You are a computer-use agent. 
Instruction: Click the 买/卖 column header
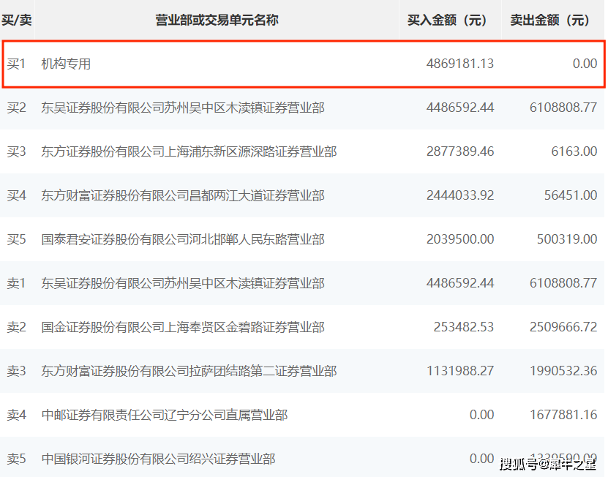pos(16,20)
